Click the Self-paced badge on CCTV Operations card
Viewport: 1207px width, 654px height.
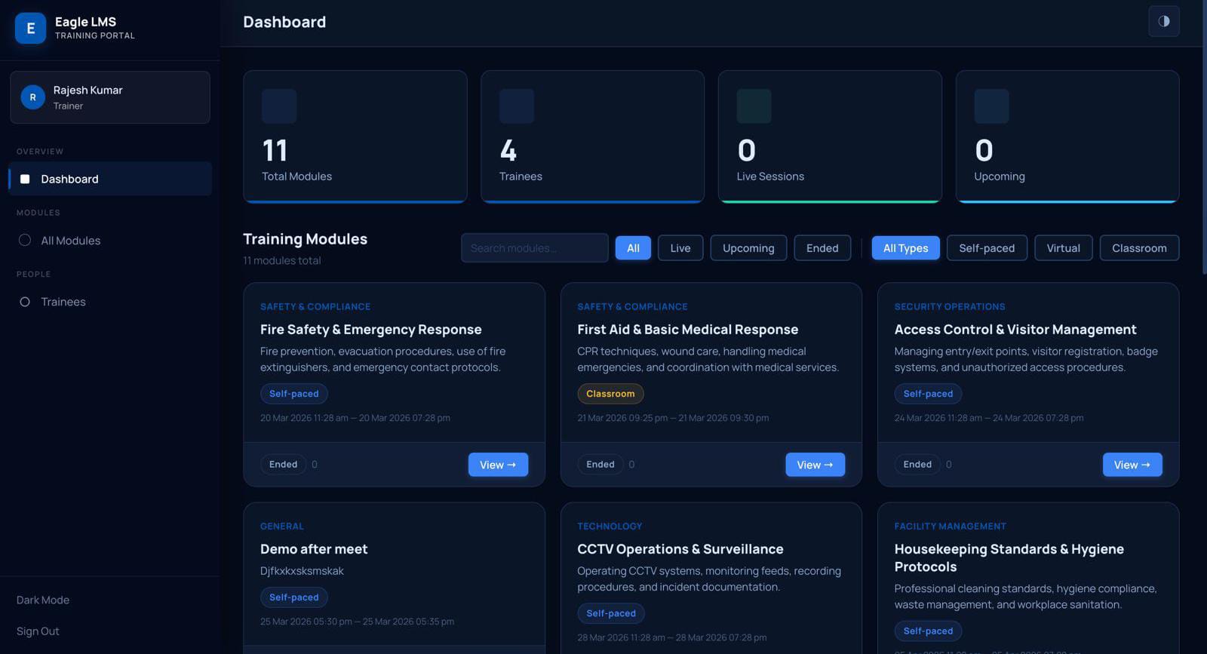coord(611,613)
